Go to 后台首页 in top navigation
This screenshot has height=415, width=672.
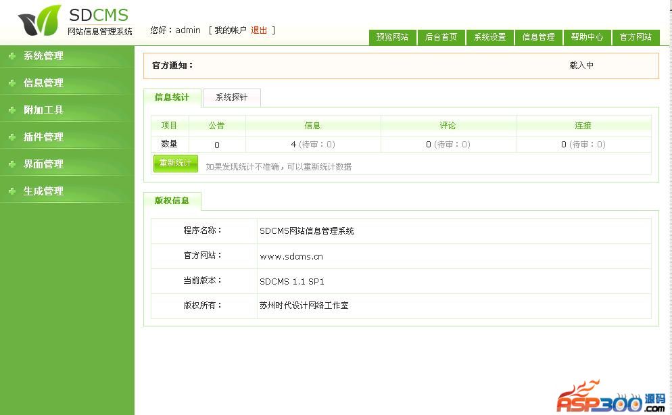tap(441, 37)
